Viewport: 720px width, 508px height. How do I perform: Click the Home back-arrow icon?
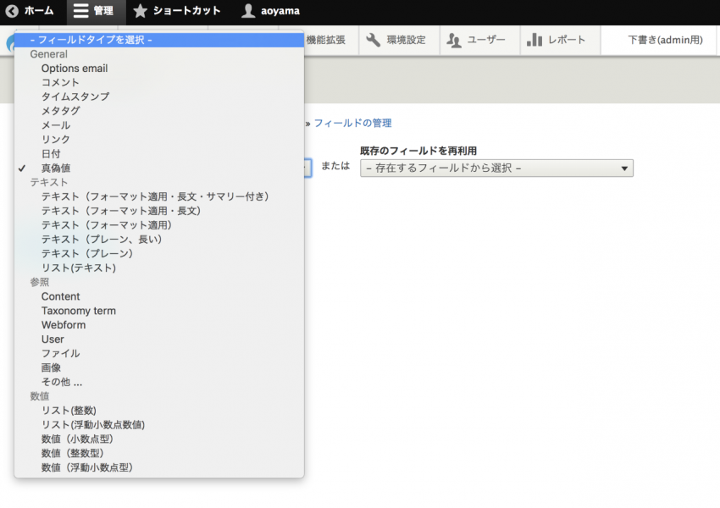[12, 11]
